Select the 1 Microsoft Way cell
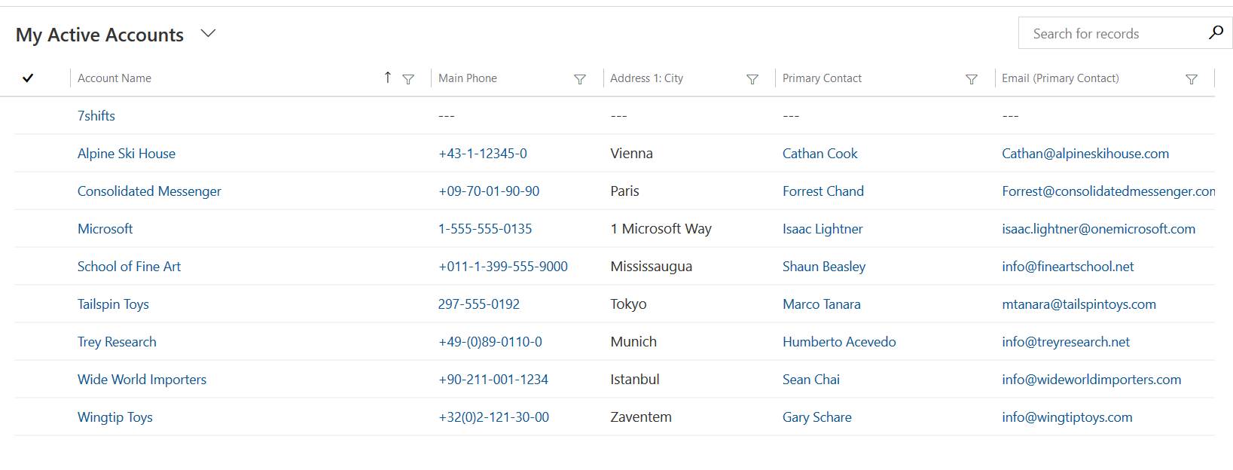 (x=661, y=229)
